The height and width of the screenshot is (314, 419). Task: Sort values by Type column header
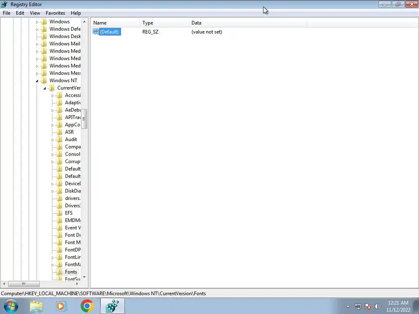(164, 23)
